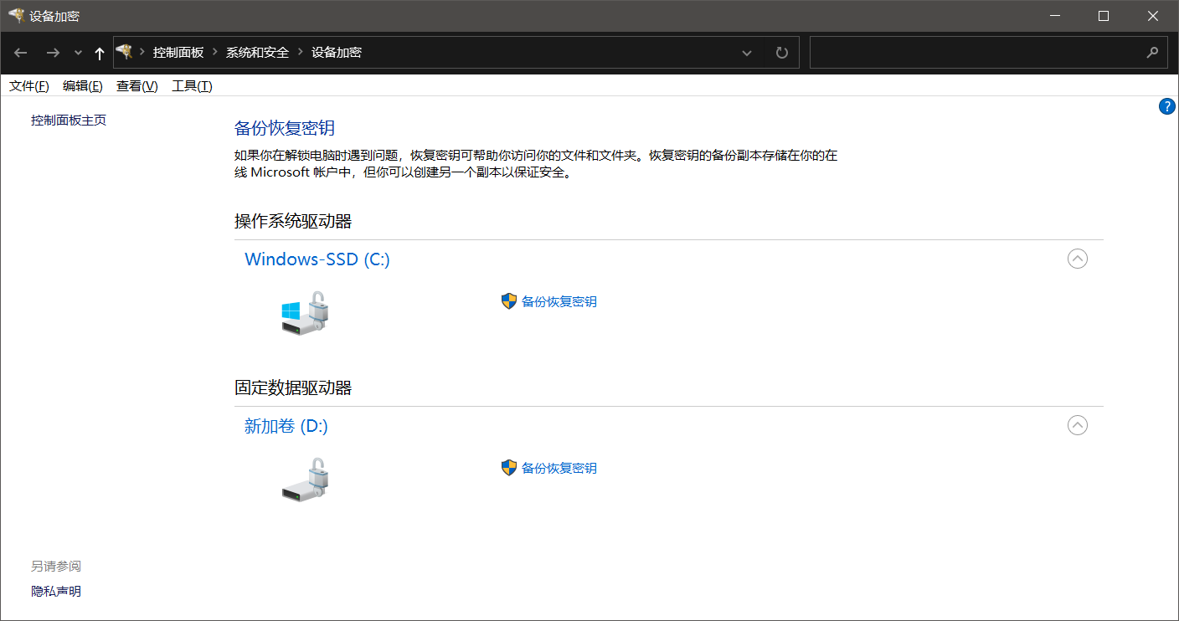Minimize the 设备加密 window
The height and width of the screenshot is (621, 1179).
tap(1055, 16)
